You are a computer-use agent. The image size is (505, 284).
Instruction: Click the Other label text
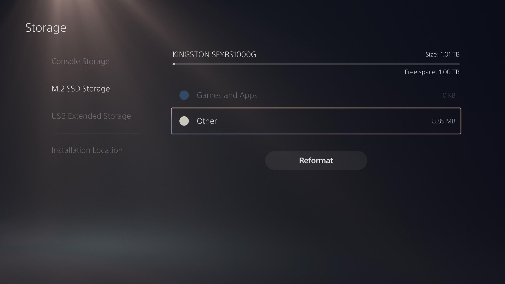pos(207,121)
